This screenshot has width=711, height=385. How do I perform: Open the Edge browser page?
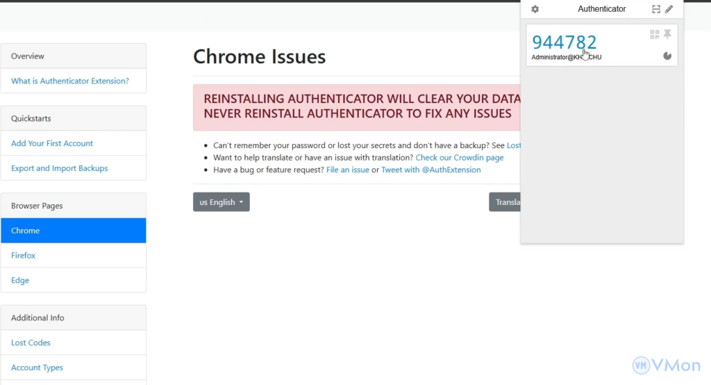tap(20, 281)
